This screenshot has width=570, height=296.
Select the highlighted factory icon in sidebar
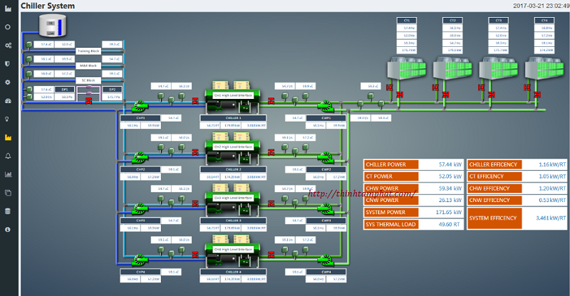[8, 137]
